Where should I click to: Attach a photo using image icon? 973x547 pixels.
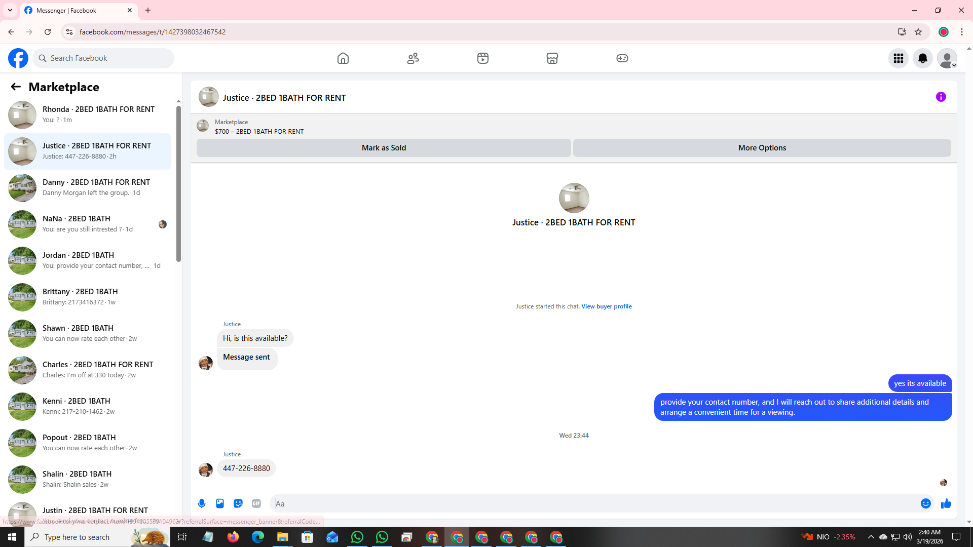click(x=220, y=503)
